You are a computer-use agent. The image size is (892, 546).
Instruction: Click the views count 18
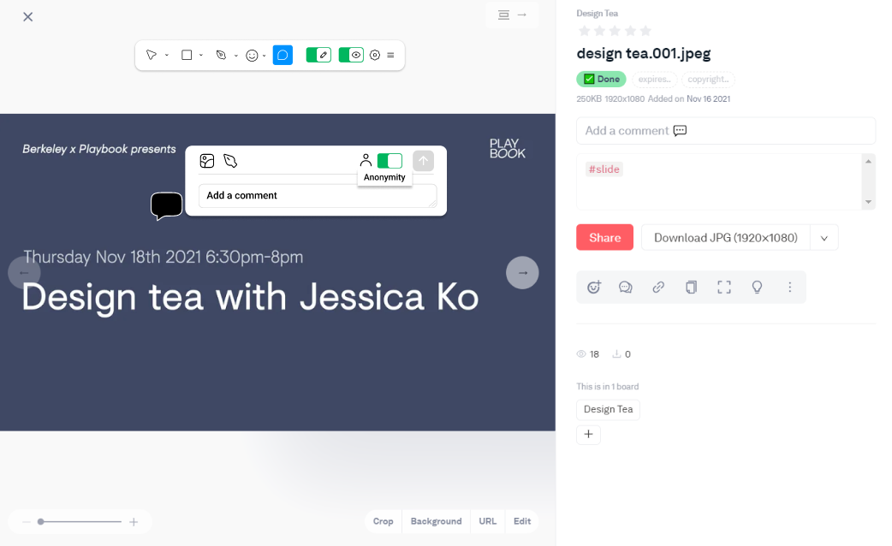pos(588,354)
